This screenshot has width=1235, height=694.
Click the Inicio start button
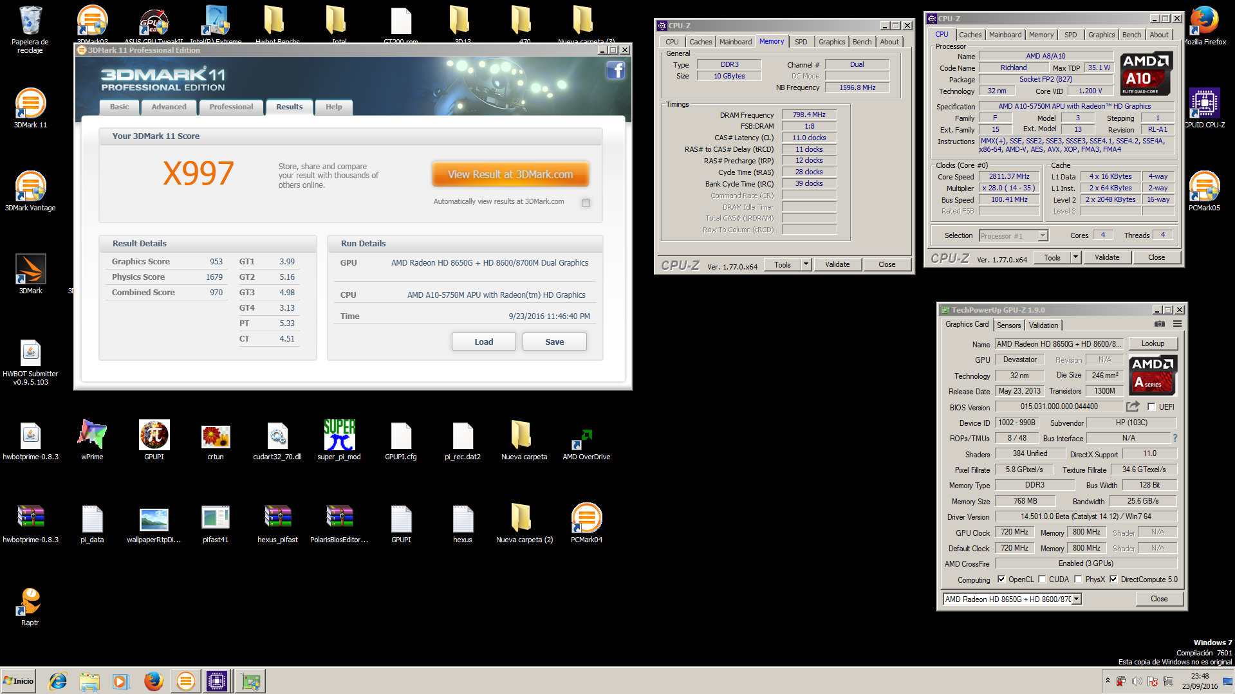18,681
